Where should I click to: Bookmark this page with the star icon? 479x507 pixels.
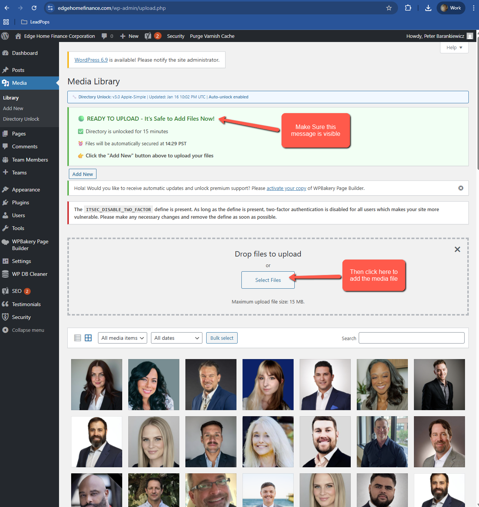point(389,8)
